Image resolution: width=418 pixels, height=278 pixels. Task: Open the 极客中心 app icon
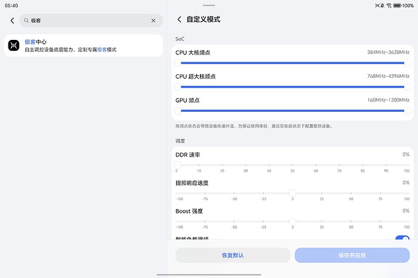pyautogui.click(x=15, y=45)
